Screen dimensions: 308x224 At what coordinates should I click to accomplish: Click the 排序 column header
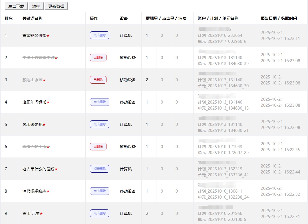pyautogui.click(x=9, y=18)
